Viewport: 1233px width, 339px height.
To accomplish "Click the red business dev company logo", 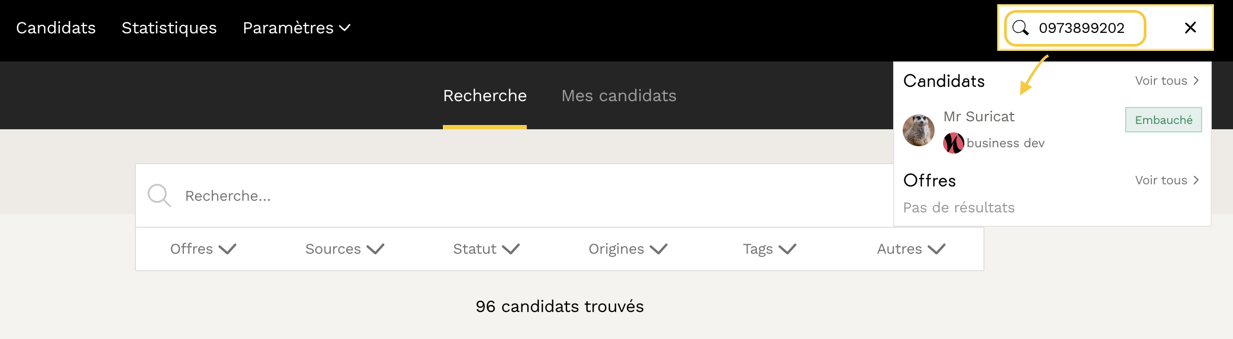I will (954, 143).
